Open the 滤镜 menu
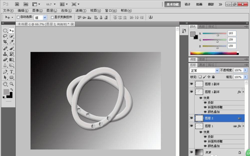The width and height of the screenshot is (250, 156). pos(80,10)
